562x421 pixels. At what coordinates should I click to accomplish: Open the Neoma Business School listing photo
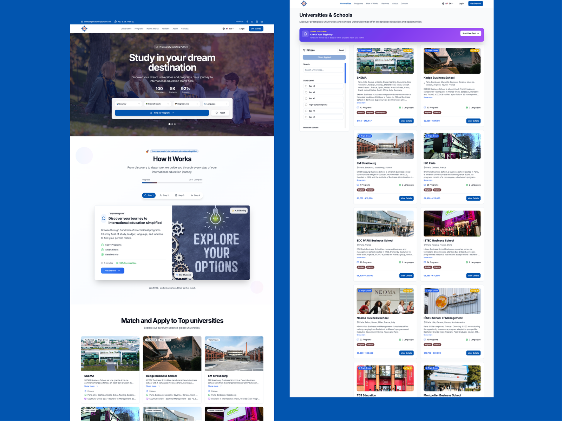[385, 301]
